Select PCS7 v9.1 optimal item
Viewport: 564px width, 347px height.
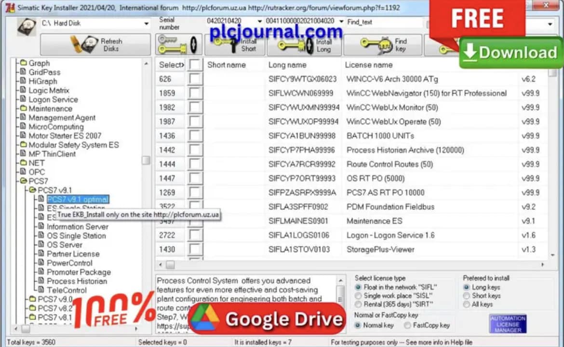[x=78, y=199]
